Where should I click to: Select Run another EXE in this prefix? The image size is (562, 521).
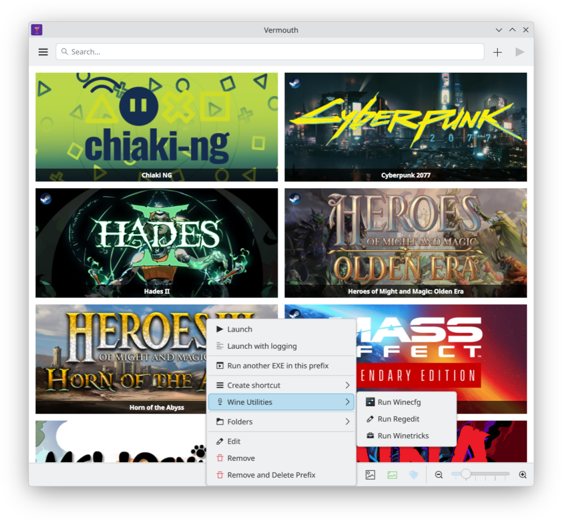point(281,366)
